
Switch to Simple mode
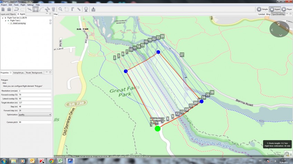[x=262, y=9]
